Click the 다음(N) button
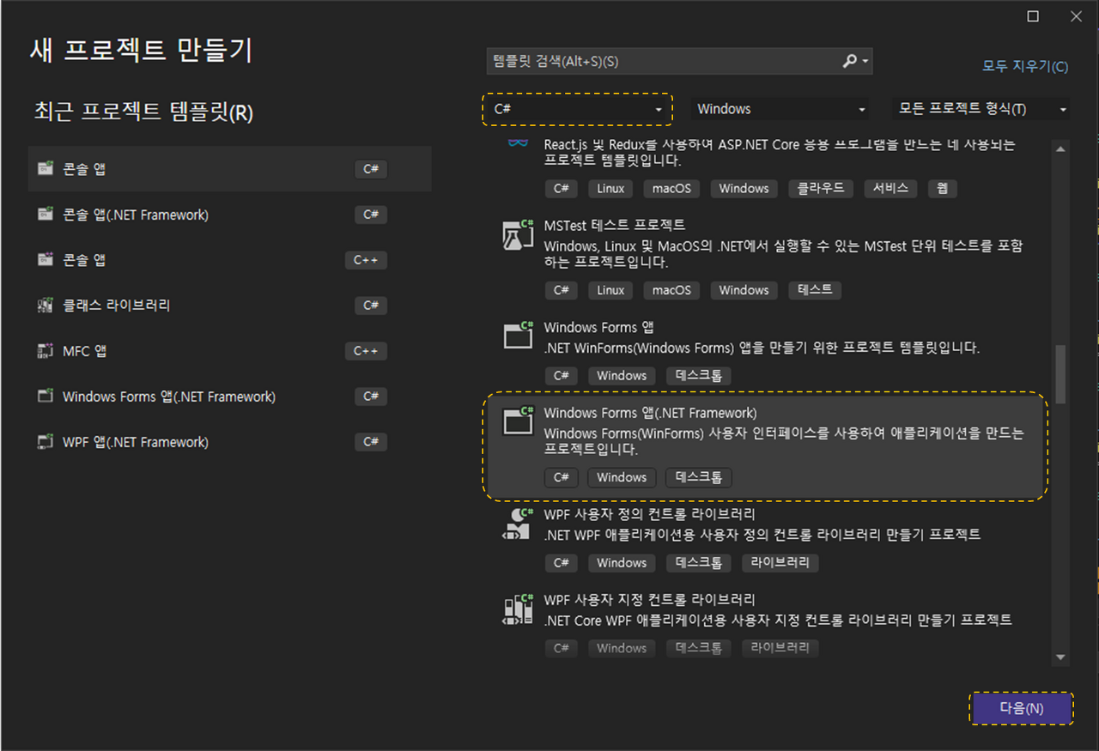 coord(1022,709)
